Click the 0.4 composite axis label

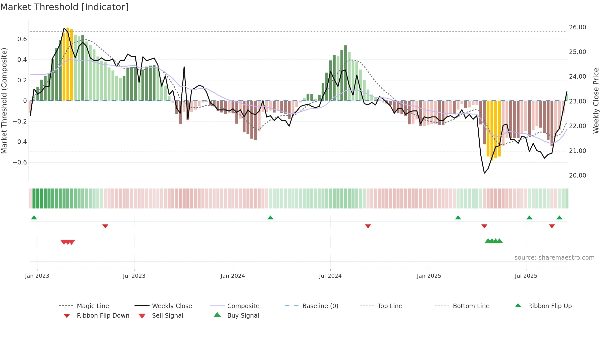coord(22,60)
